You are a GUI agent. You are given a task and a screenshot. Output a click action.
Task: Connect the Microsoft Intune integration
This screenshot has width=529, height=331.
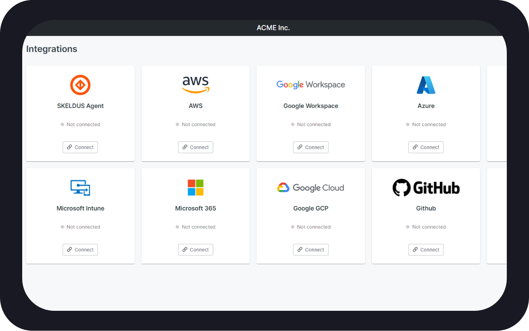click(80, 250)
